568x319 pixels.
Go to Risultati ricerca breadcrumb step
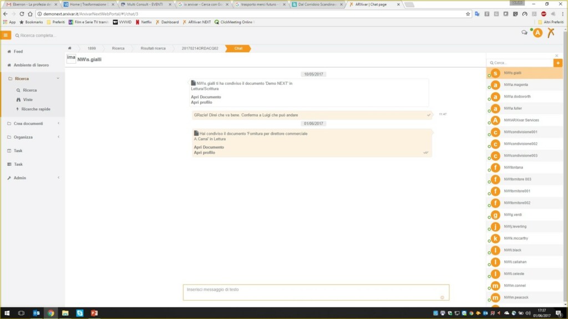[153, 48]
